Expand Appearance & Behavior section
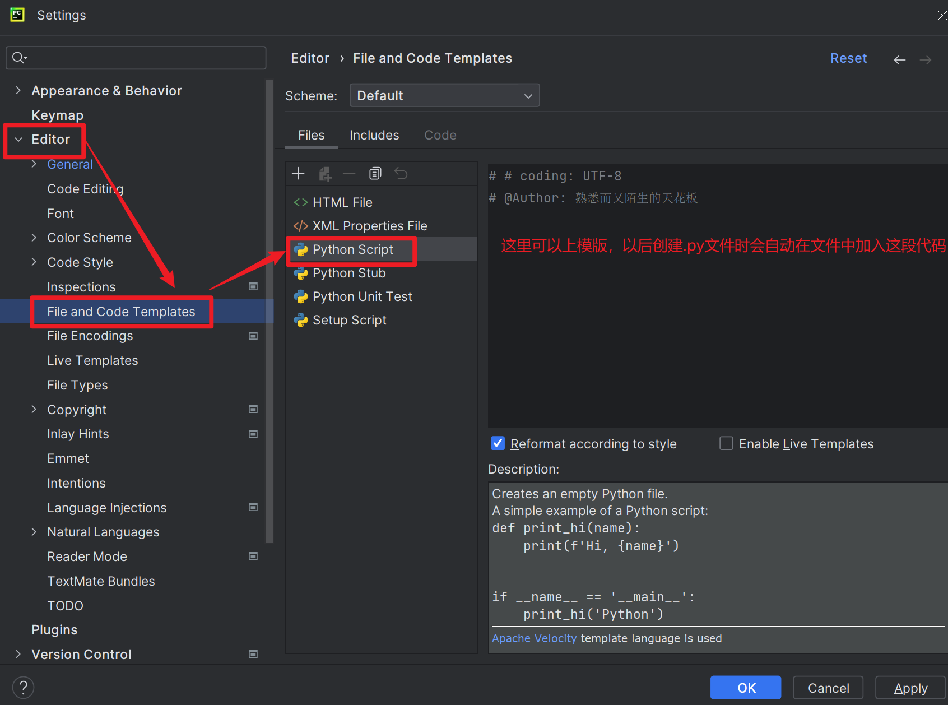This screenshot has height=705, width=948. click(x=18, y=90)
